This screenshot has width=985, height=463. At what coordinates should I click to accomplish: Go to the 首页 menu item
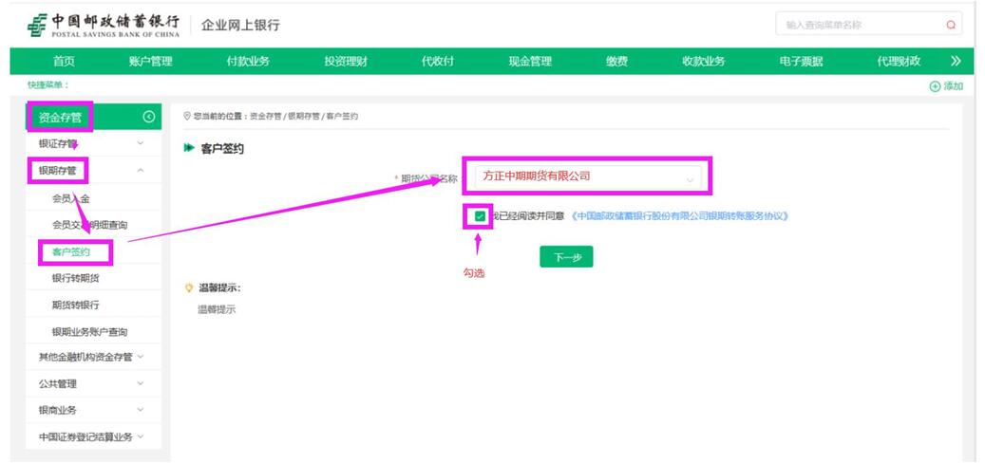coord(64,62)
